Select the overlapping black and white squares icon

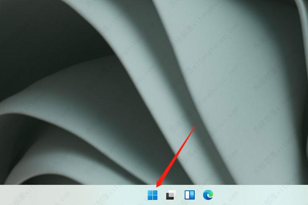coord(171,195)
